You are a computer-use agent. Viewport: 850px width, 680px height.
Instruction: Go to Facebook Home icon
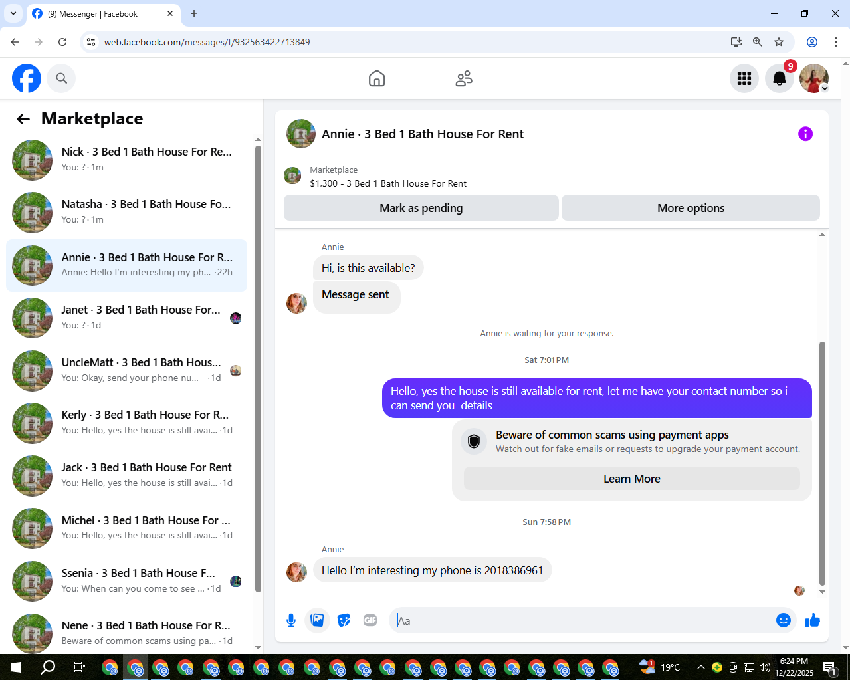377,78
